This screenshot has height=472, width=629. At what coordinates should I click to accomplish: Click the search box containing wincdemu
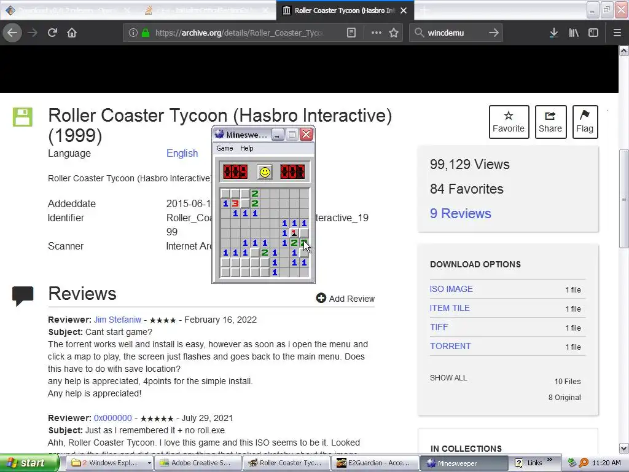[x=455, y=33]
